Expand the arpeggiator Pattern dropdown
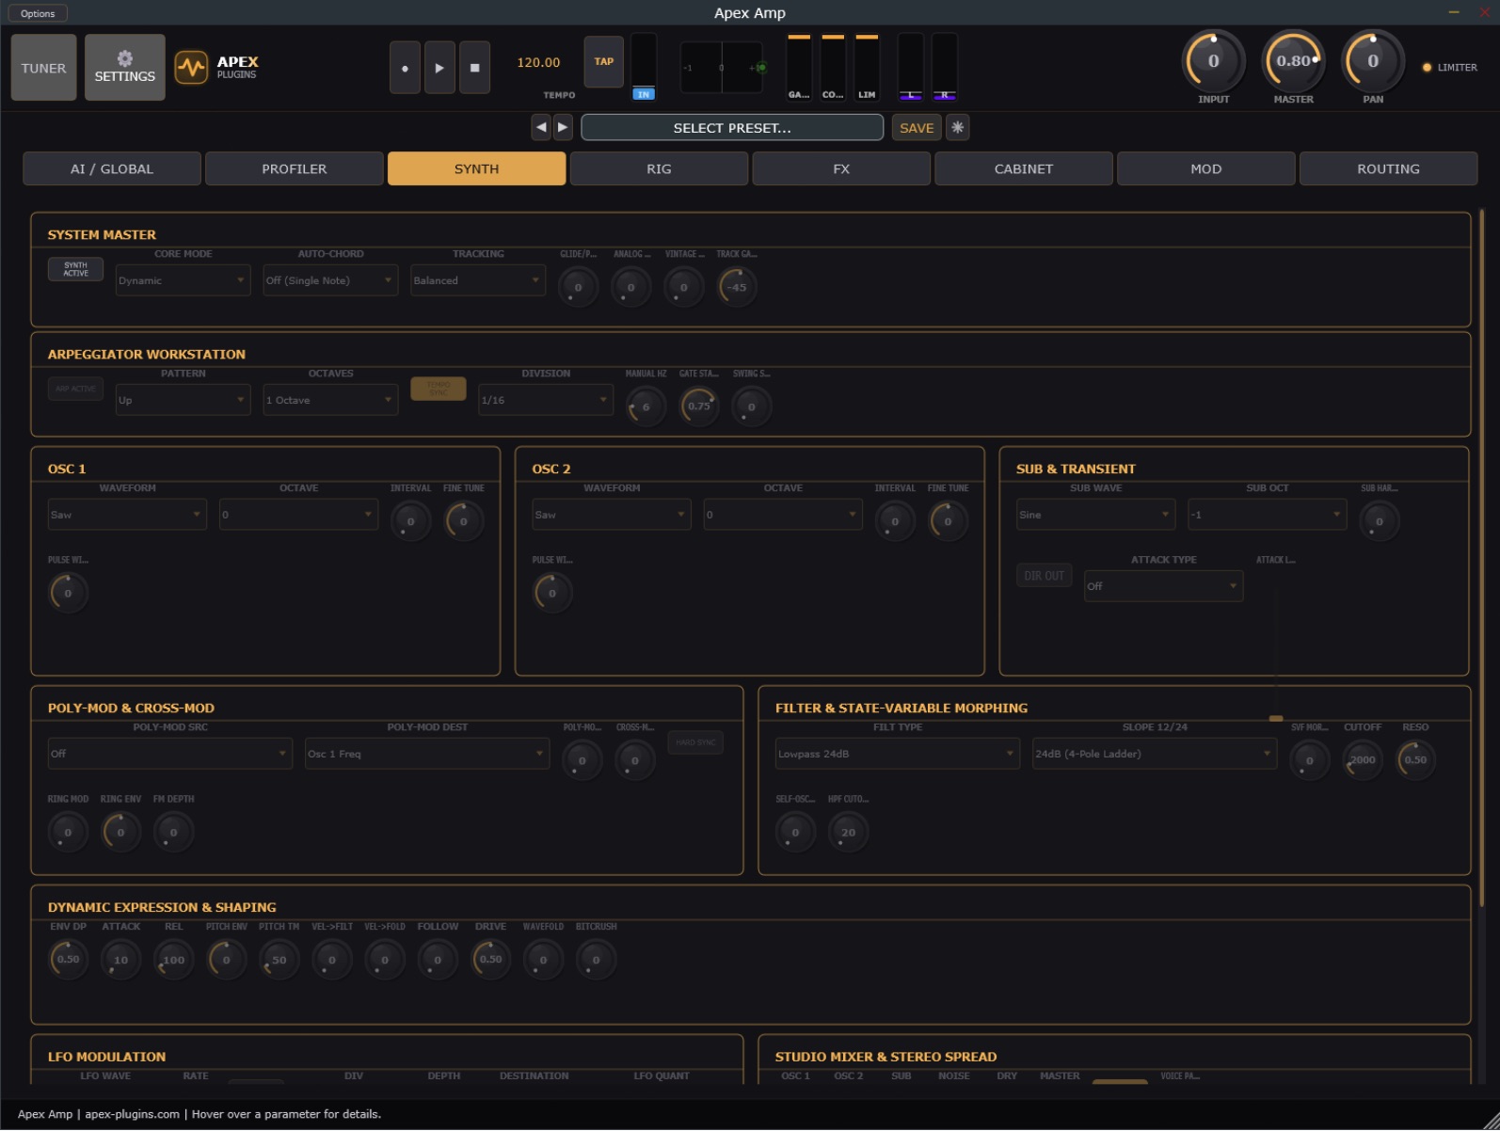The image size is (1500, 1131). (x=183, y=400)
